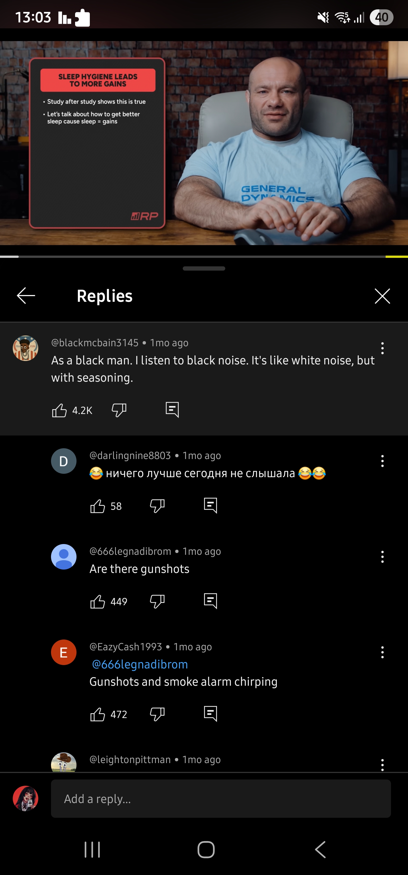This screenshot has height=875, width=408.
Task: Tap reply icon under @EazyCash1993 comment
Action: pyautogui.click(x=211, y=714)
